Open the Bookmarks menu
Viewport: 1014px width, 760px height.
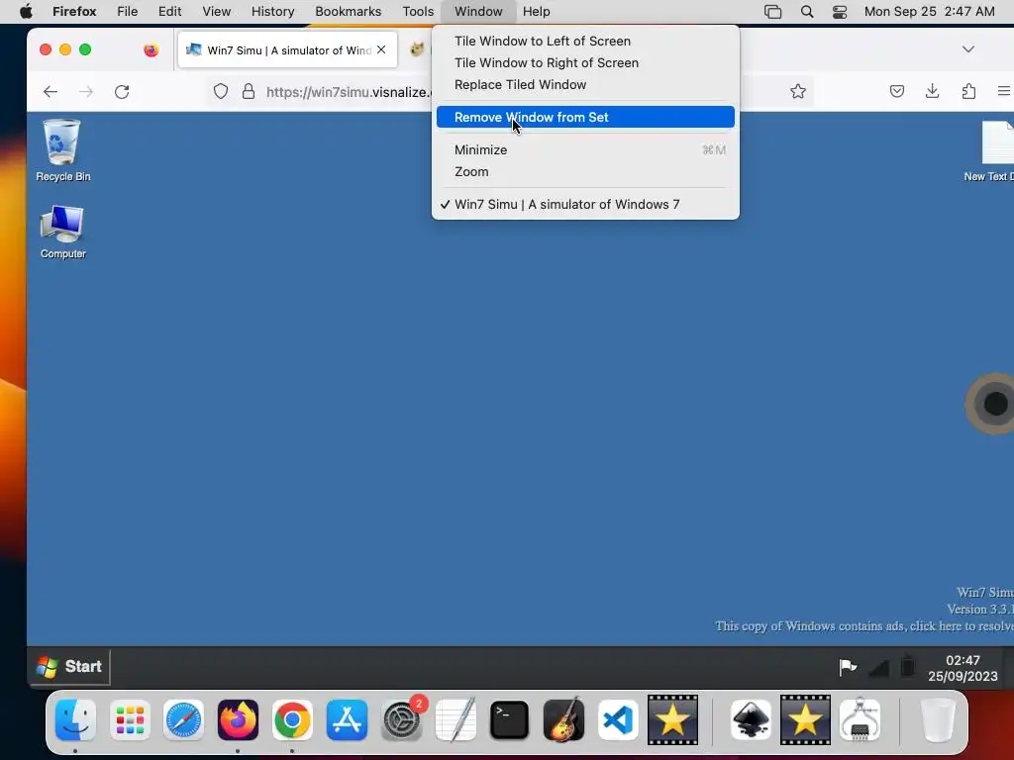(x=348, y=11)
